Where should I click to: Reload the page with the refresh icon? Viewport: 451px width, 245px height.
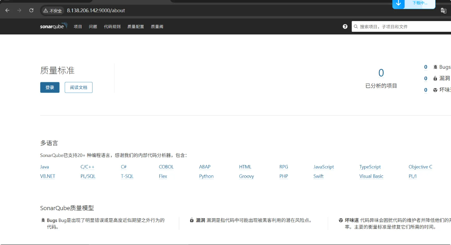(31, 10)
